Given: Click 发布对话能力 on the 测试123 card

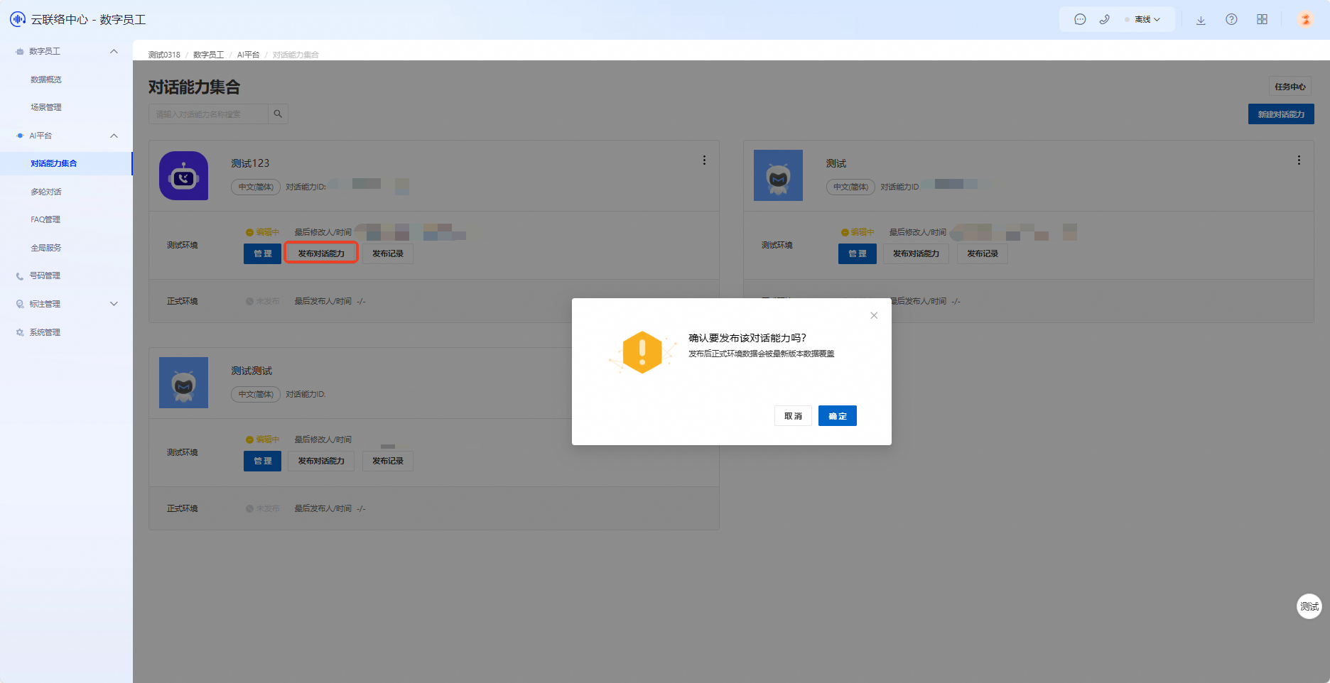Looking at the screenshot, I should [321, 253].
